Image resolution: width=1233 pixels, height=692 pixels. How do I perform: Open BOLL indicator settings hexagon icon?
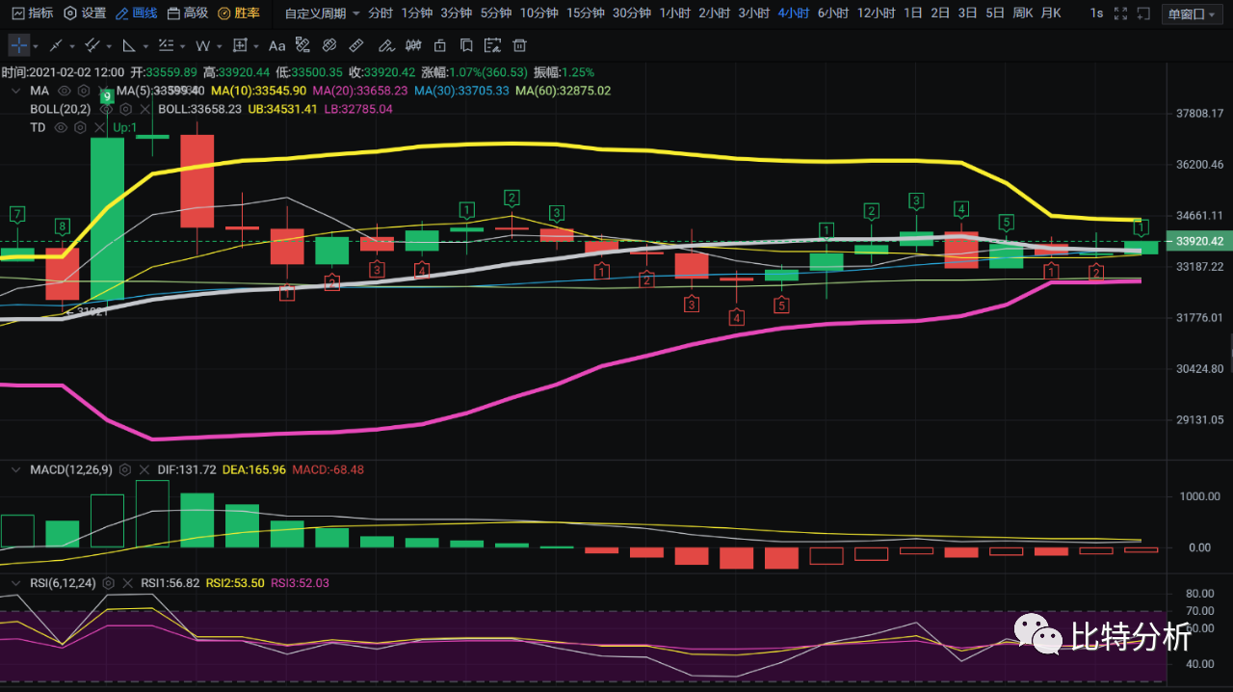coord(125,109)
